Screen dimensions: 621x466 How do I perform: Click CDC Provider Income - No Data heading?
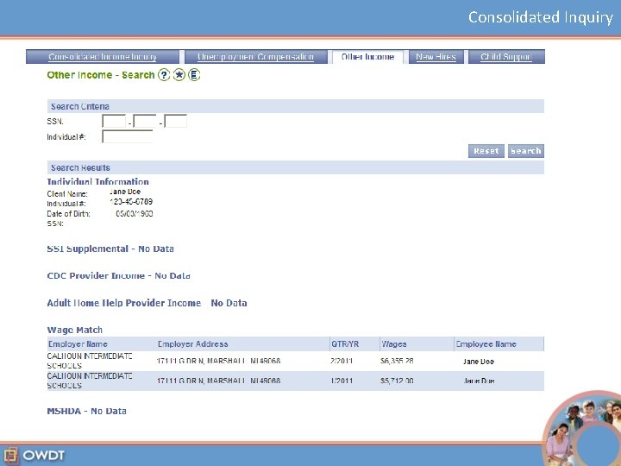click(118, 276)
